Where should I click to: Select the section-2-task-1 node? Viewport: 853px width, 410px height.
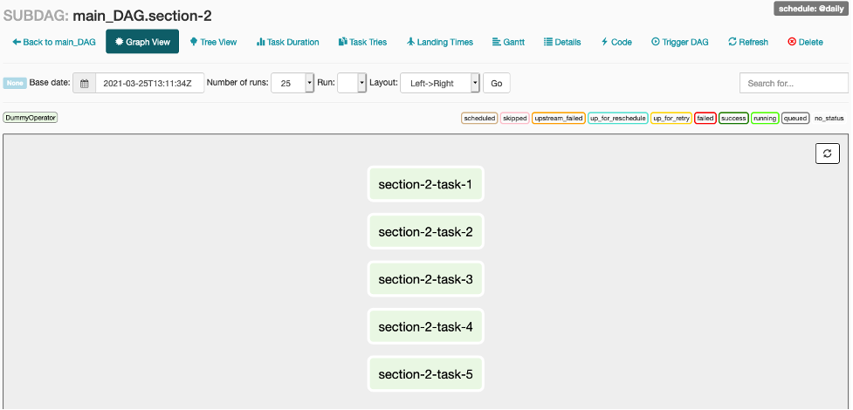tap(425, 184)
